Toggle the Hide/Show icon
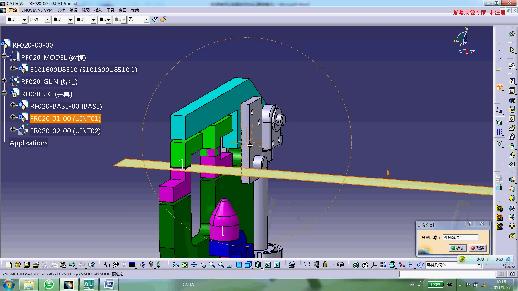The image size is (518, 291). (268, 265)
